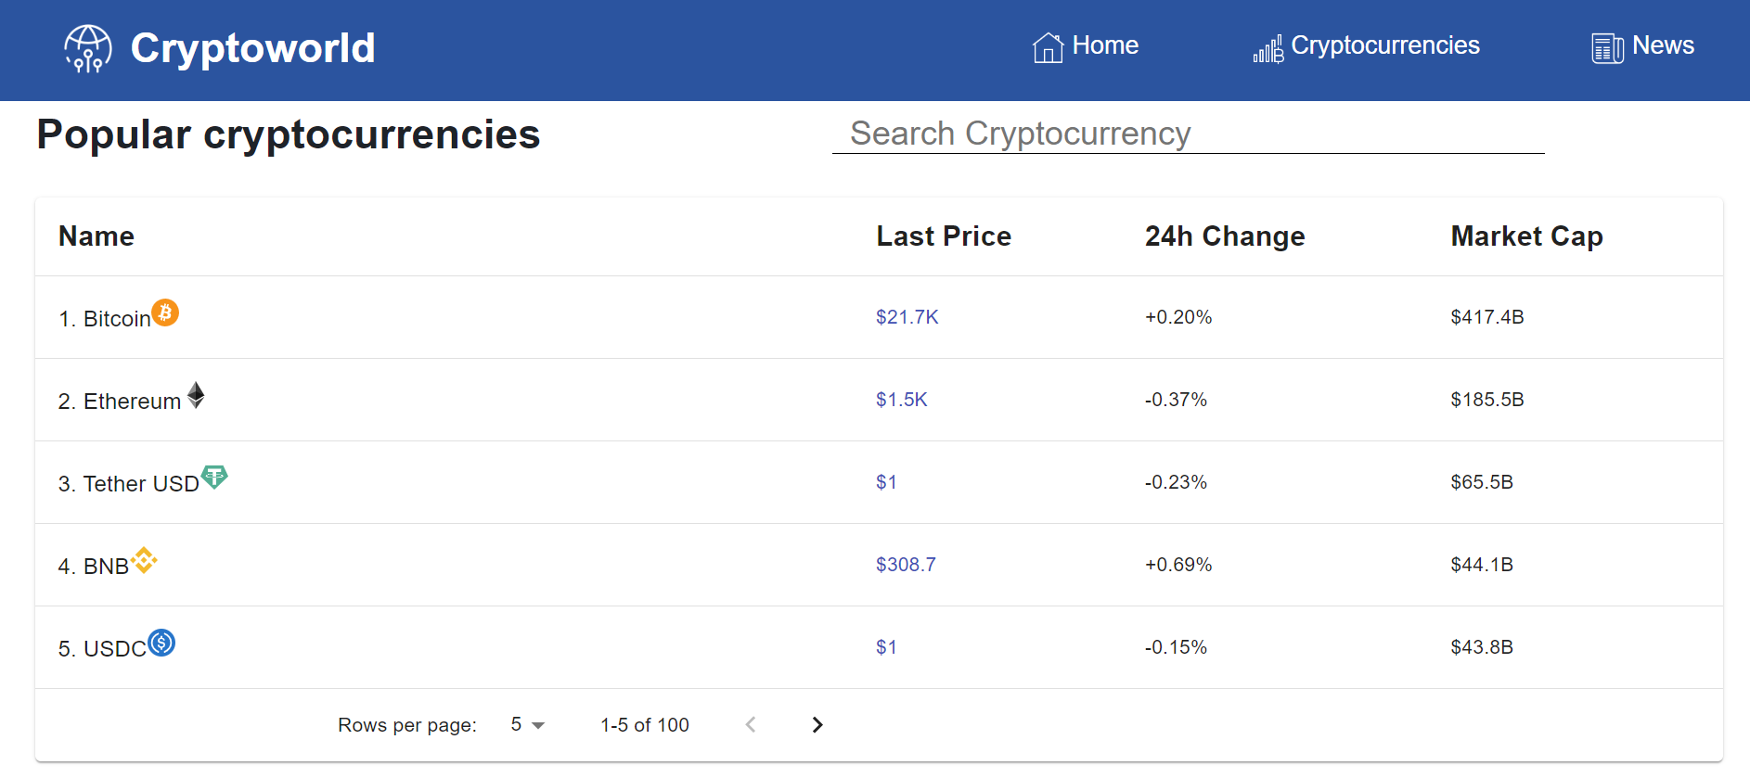
Task: Click the USDC blue coin icon
Action: tap(161, 643)
